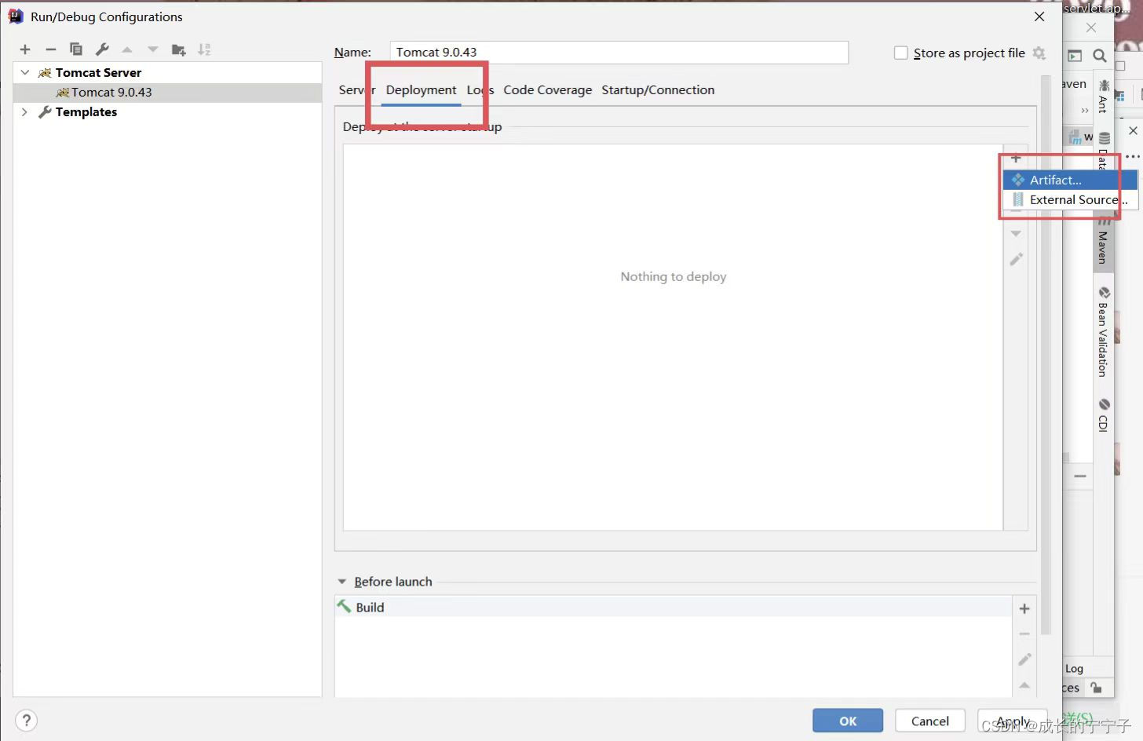Add a new configuration with the plus icon

25,49
